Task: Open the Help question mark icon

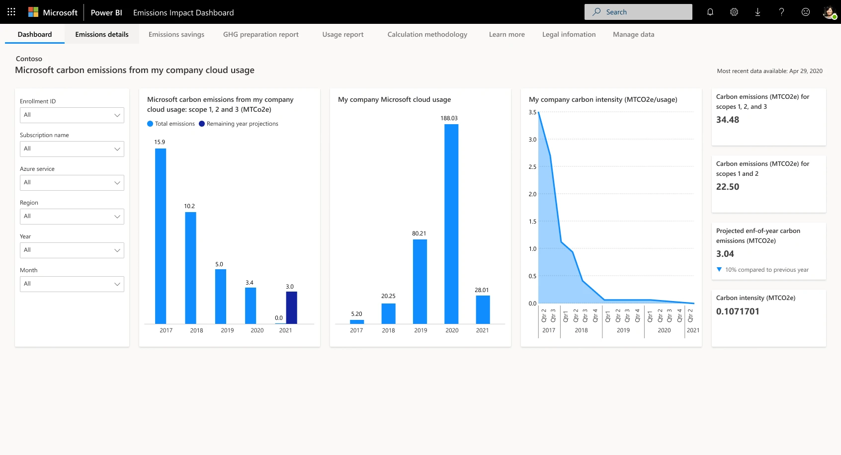Action: pyautogui.click(x=781, y=12)
